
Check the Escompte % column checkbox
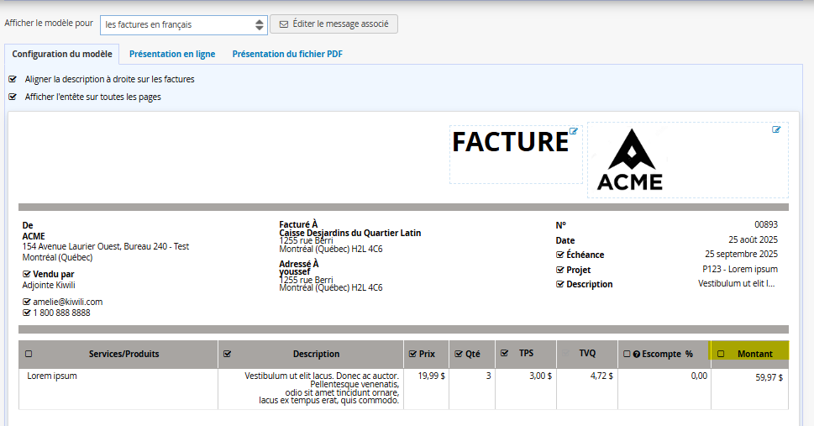click(627, 354)
